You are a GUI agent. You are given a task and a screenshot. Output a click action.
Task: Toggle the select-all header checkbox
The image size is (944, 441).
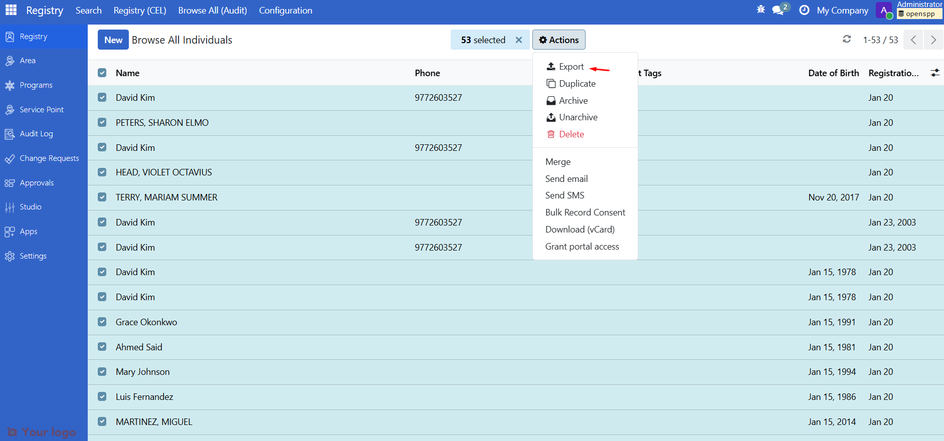[x=102, y=73]
